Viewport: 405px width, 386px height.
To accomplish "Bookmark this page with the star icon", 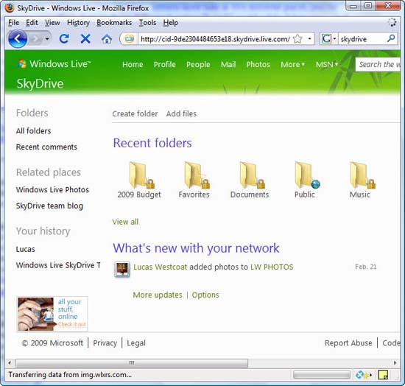I will pos(297,39).
